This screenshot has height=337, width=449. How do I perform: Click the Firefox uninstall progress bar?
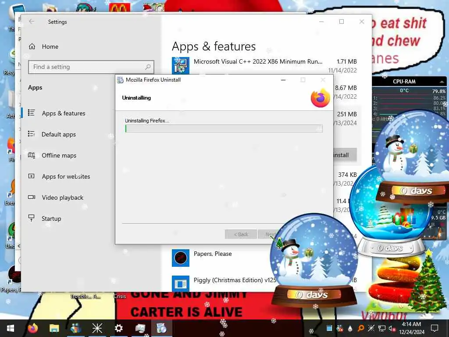[x=224, y=129]
